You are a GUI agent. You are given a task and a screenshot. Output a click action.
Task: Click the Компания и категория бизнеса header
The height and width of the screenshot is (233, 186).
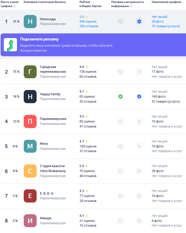click(x=45, y=2)
